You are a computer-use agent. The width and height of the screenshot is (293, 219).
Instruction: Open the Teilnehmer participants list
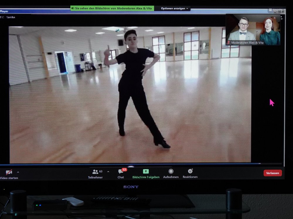click(x=96, y=174)
